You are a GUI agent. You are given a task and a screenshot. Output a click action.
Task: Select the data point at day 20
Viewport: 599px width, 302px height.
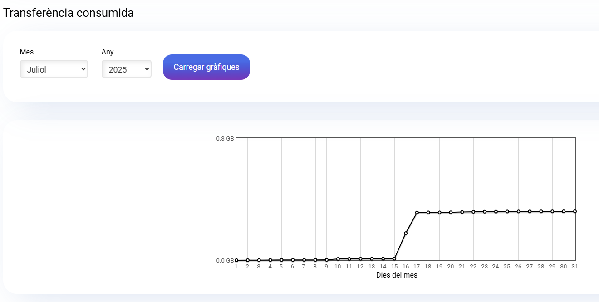(x=451, y=212)
